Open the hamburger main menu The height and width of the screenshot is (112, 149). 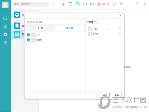click(121, 4)
